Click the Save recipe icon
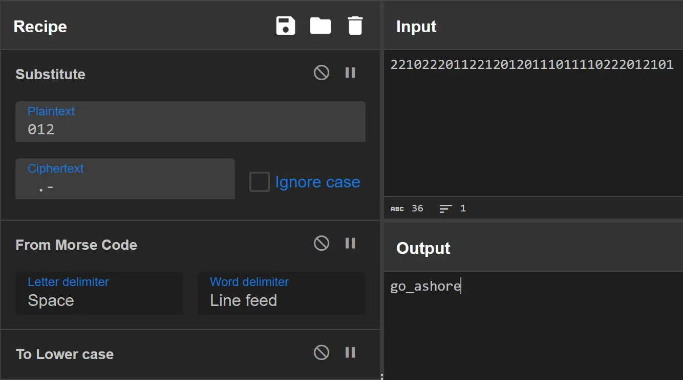Screen dimensions: 683x380 pyautogui.click(x=285, y=26)
